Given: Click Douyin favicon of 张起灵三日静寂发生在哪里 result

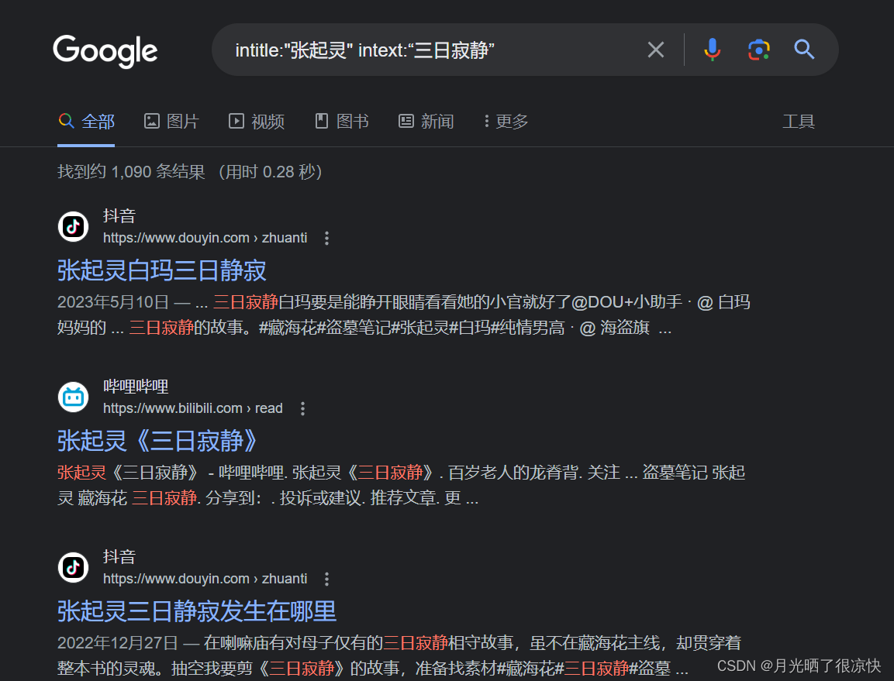Looking at the screenshot, I should [73, 567].
